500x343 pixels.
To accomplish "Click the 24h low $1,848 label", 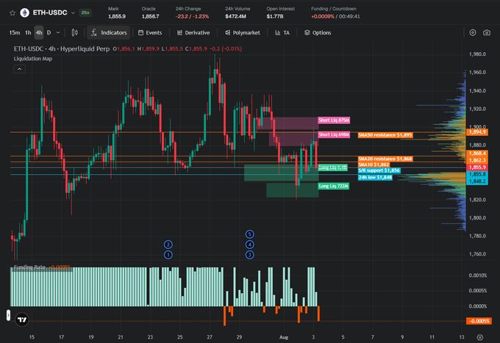I will tap(375, 178).
